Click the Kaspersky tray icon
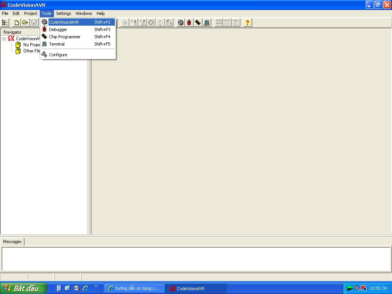 (364, 288)
